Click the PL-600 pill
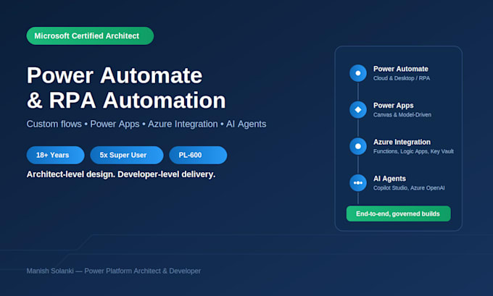The width and height of the screenshot is (493, 296). tap(198, 155)
